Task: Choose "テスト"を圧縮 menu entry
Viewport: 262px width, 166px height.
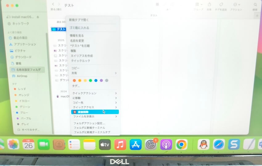Action: tap(80, 46)
